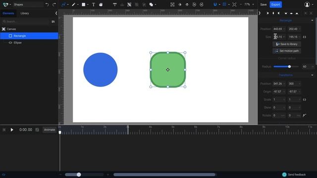Viewport: 317px width, 178px height.
Task: Go to first frame of timeline
Action: coord(4,130)
